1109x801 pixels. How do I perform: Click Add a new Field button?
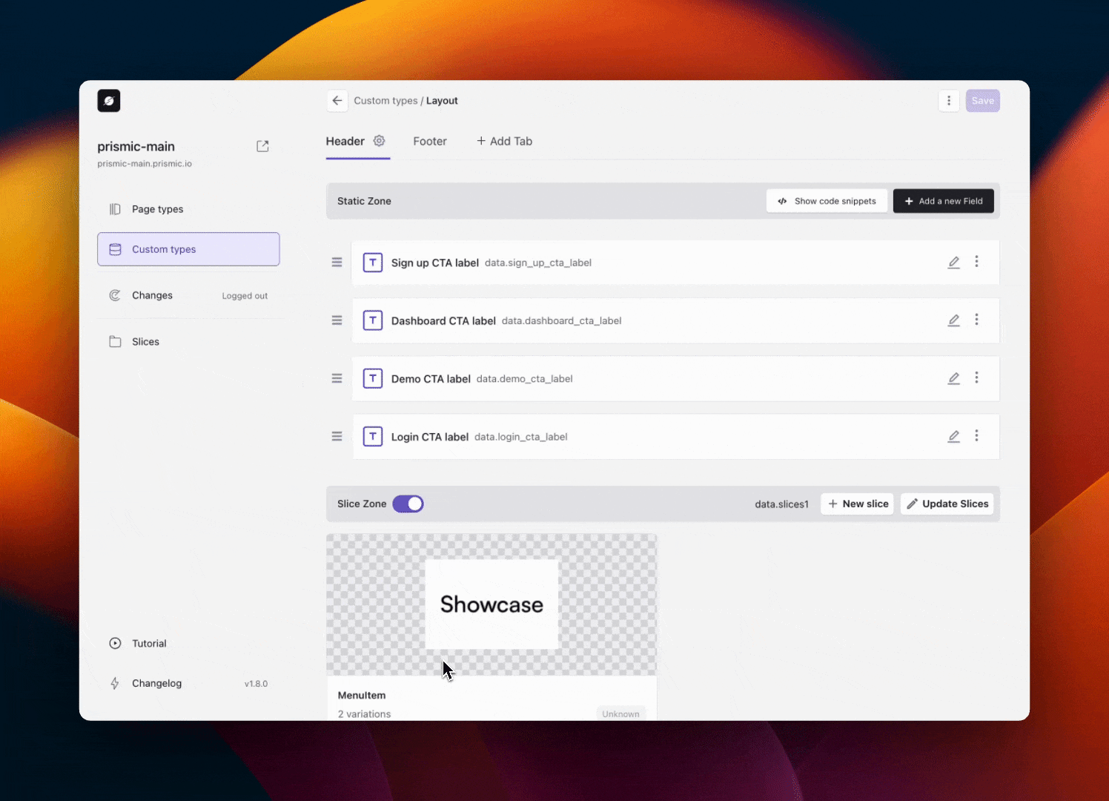pyautogui.click(x=943, y=201)
